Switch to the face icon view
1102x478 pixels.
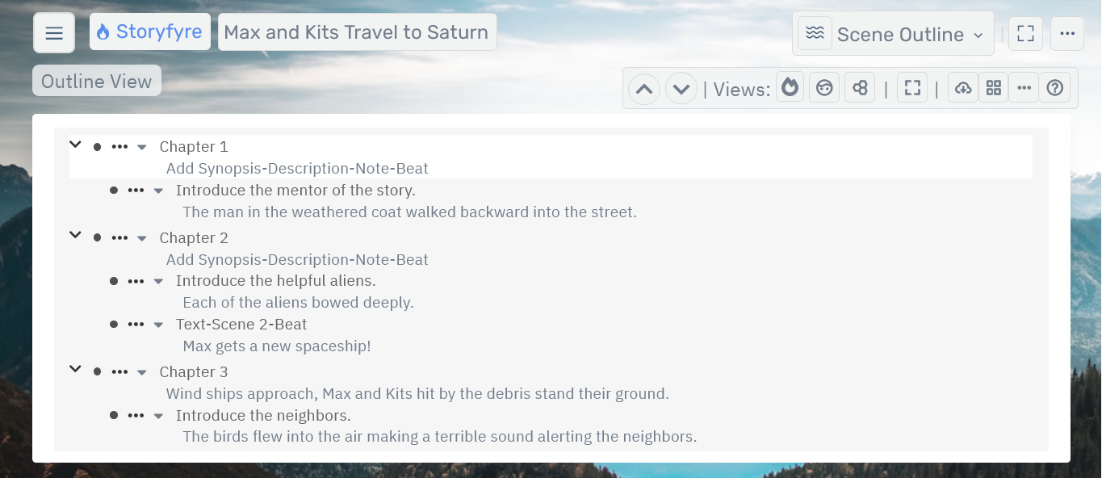click(824, 88)
